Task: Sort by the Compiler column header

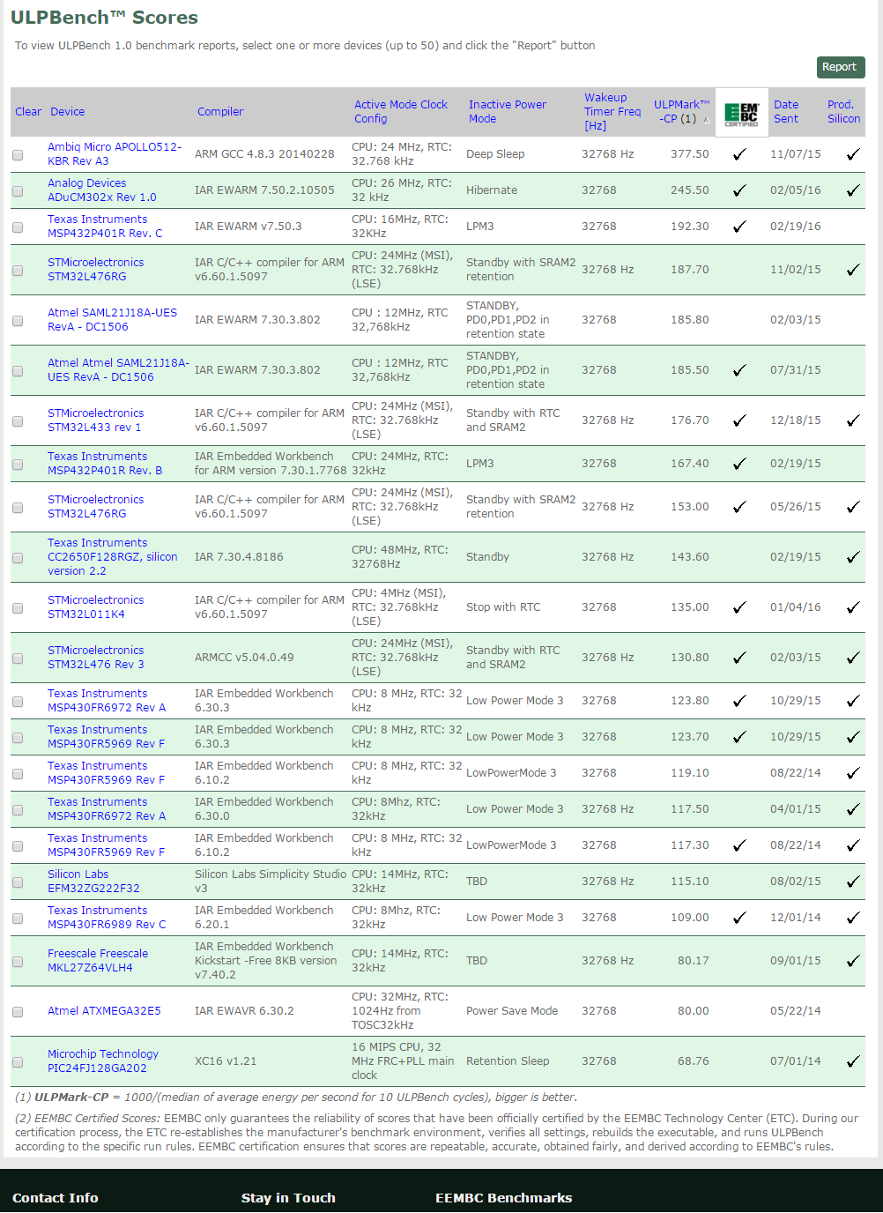Action: [x=220, y=112]
